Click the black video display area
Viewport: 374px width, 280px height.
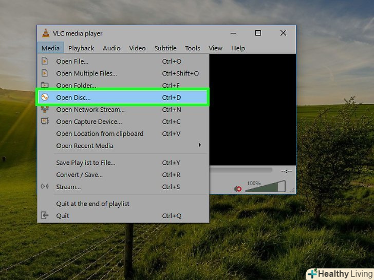pyautogui.click(x=253, y=110)
